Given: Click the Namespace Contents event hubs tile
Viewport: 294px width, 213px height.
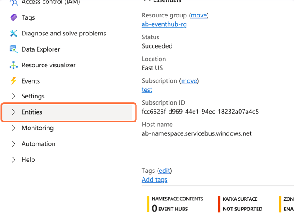Looking at the screenshot, I should pos(176,204).
